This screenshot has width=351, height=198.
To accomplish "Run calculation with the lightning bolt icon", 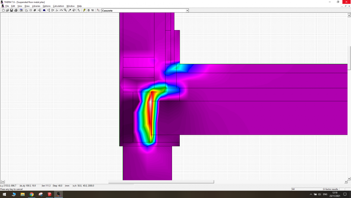I will (x=84, y=10).
